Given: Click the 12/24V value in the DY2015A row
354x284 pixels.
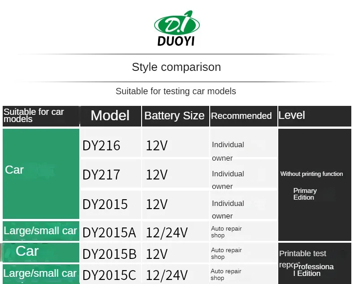Looking at the screenshot, I should coord(167,233).
